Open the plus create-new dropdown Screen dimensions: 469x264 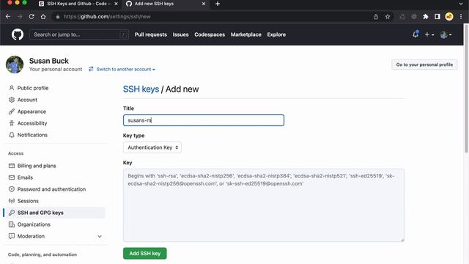click(x=429, y=34)
